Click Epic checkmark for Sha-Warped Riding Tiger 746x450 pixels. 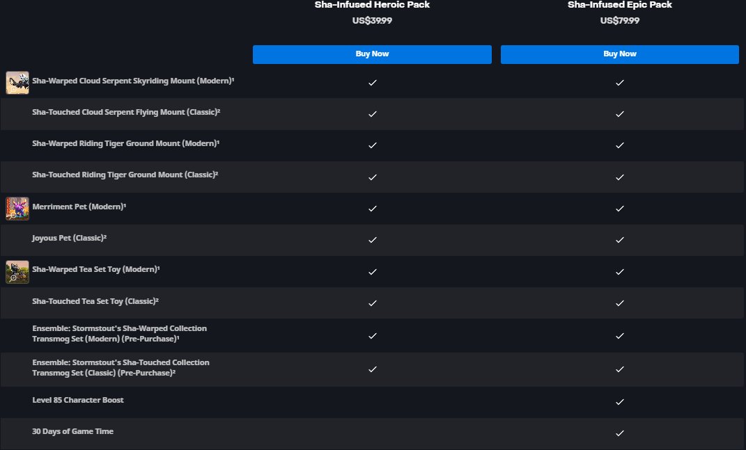click(x=619, y=145)
